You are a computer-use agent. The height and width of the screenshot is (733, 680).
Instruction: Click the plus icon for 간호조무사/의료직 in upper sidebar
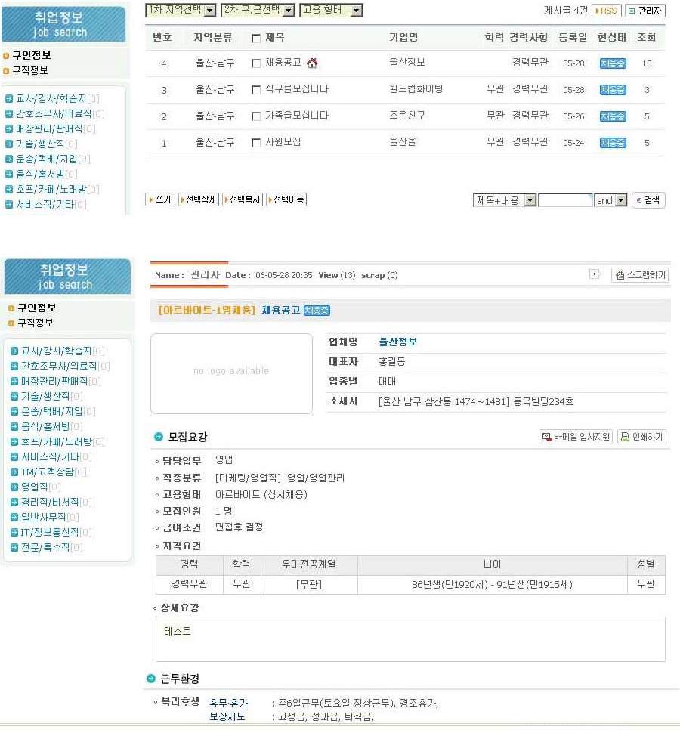[x=9, y=113]
